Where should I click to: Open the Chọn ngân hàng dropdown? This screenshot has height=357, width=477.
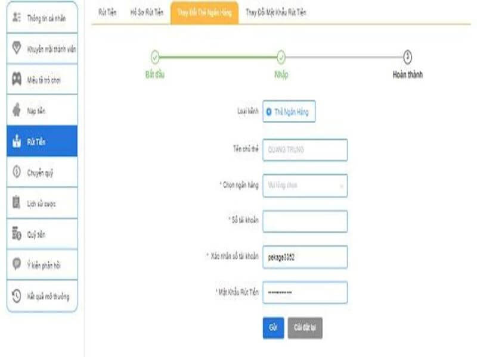305,186
